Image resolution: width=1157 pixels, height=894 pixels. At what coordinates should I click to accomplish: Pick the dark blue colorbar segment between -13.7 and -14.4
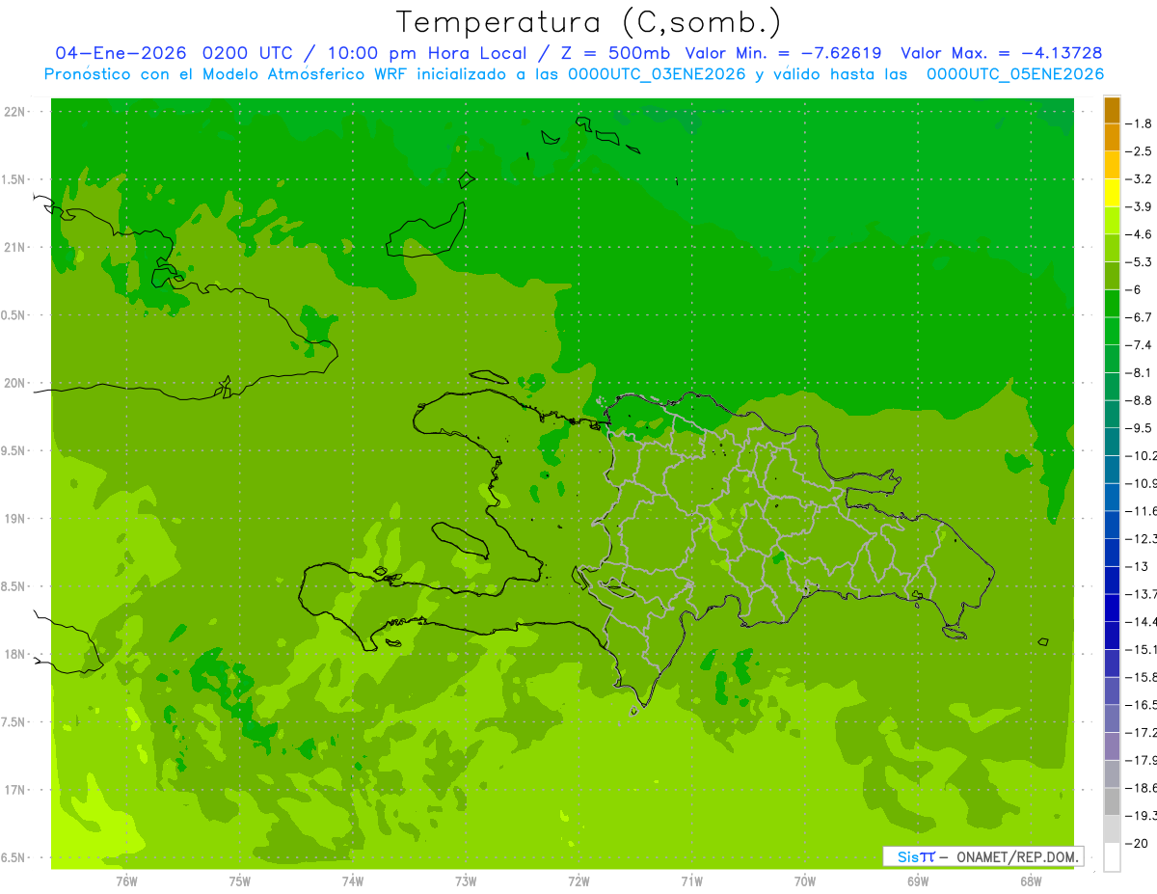[1112, 608]
